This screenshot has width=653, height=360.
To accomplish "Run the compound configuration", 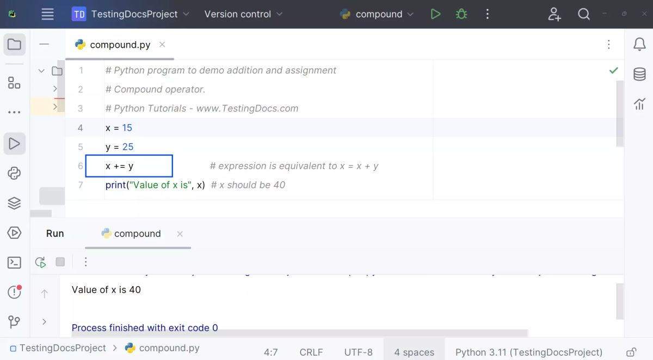I will (x=435, y=14).
